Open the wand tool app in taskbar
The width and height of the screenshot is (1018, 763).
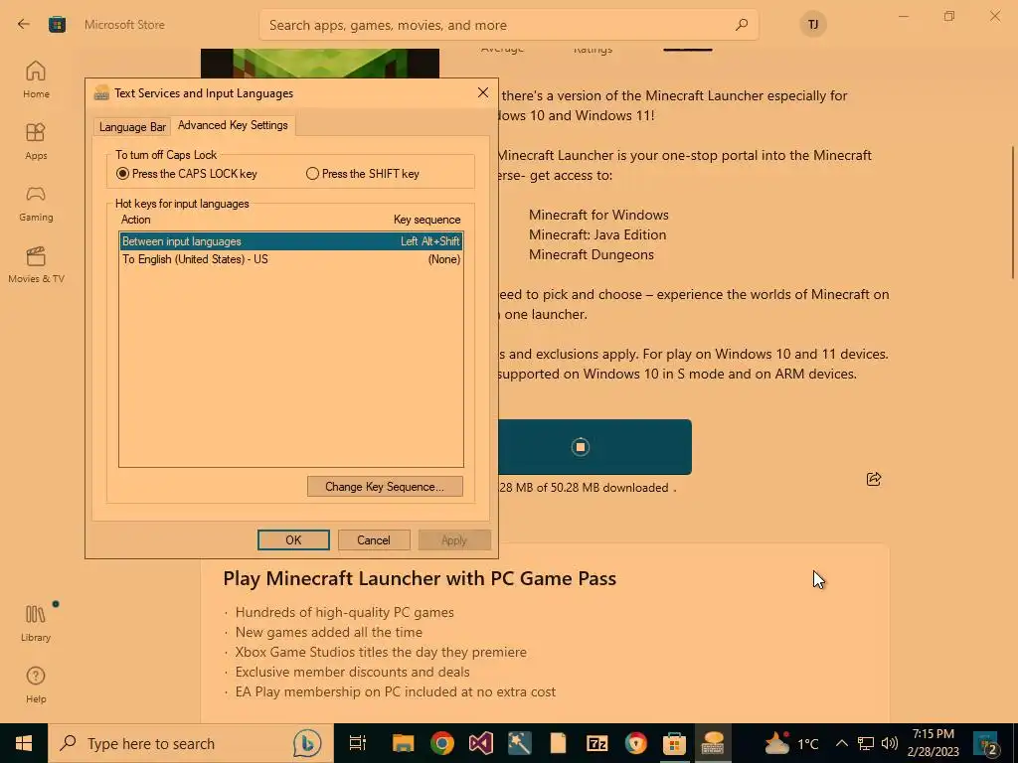coord(519,743)
